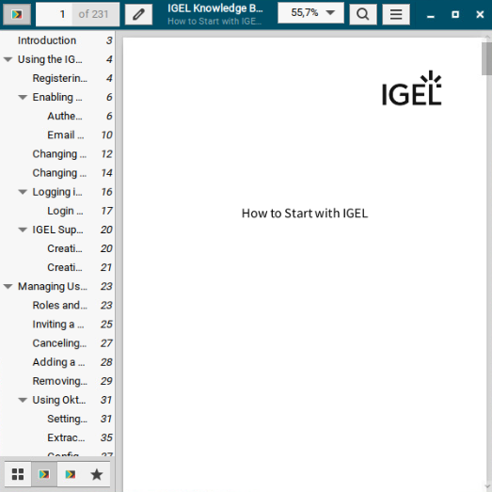492x492 pixels.
Task: Open 'Canceling...' outline entry
Action: click(59, 343)
